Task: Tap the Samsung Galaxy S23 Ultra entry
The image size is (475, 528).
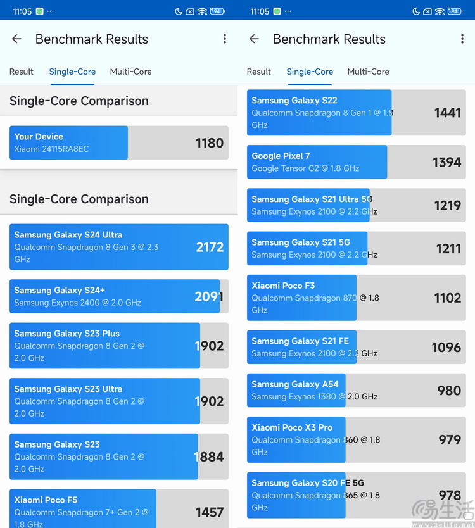Action: (119, 401)
